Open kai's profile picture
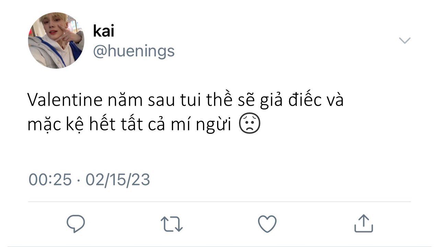The image size is (439, 247). [56, 40]
